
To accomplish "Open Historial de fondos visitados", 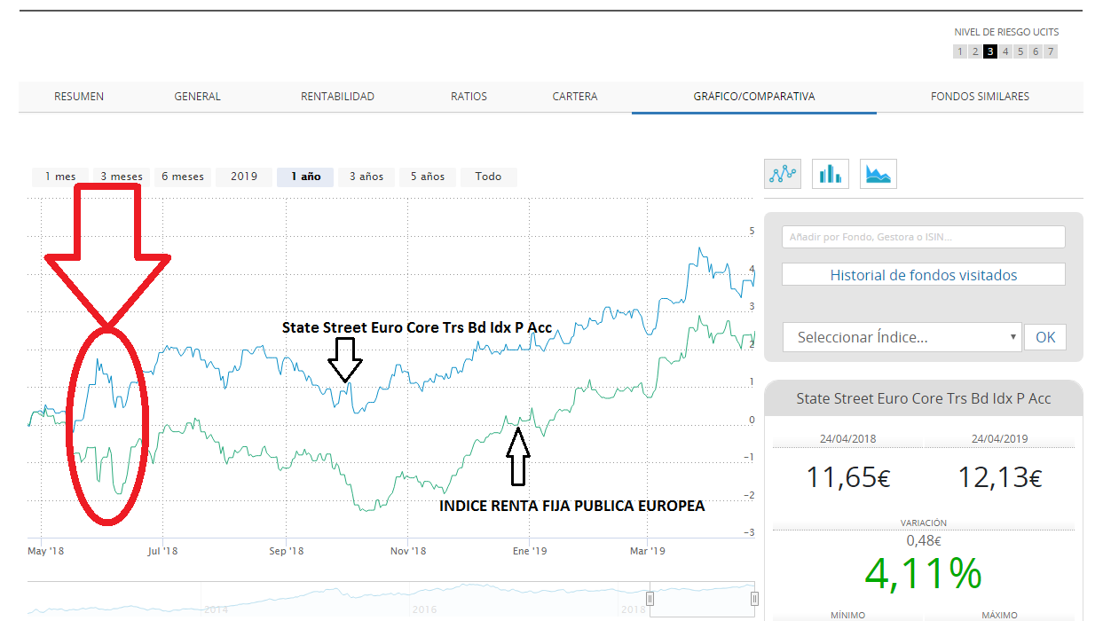I will 923,275.
